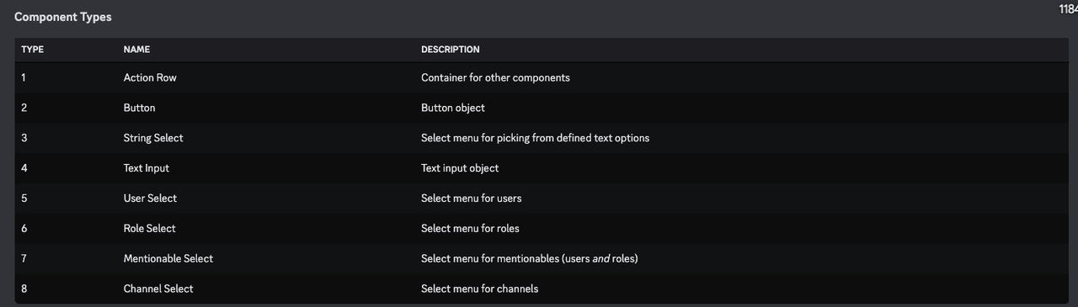1078x307 pixels.
Task: Click the italic 'and' in mentionables description
Action: click(x=601, y=258)
